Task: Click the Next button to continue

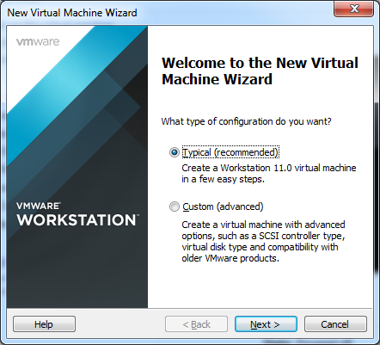Action: [x=266, y=324]
